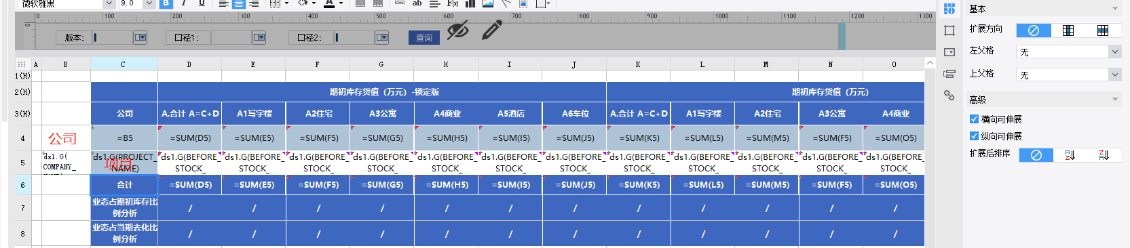Open the font color dropdown arrow
Viewport: 1130px width, 248px height.
341,4
